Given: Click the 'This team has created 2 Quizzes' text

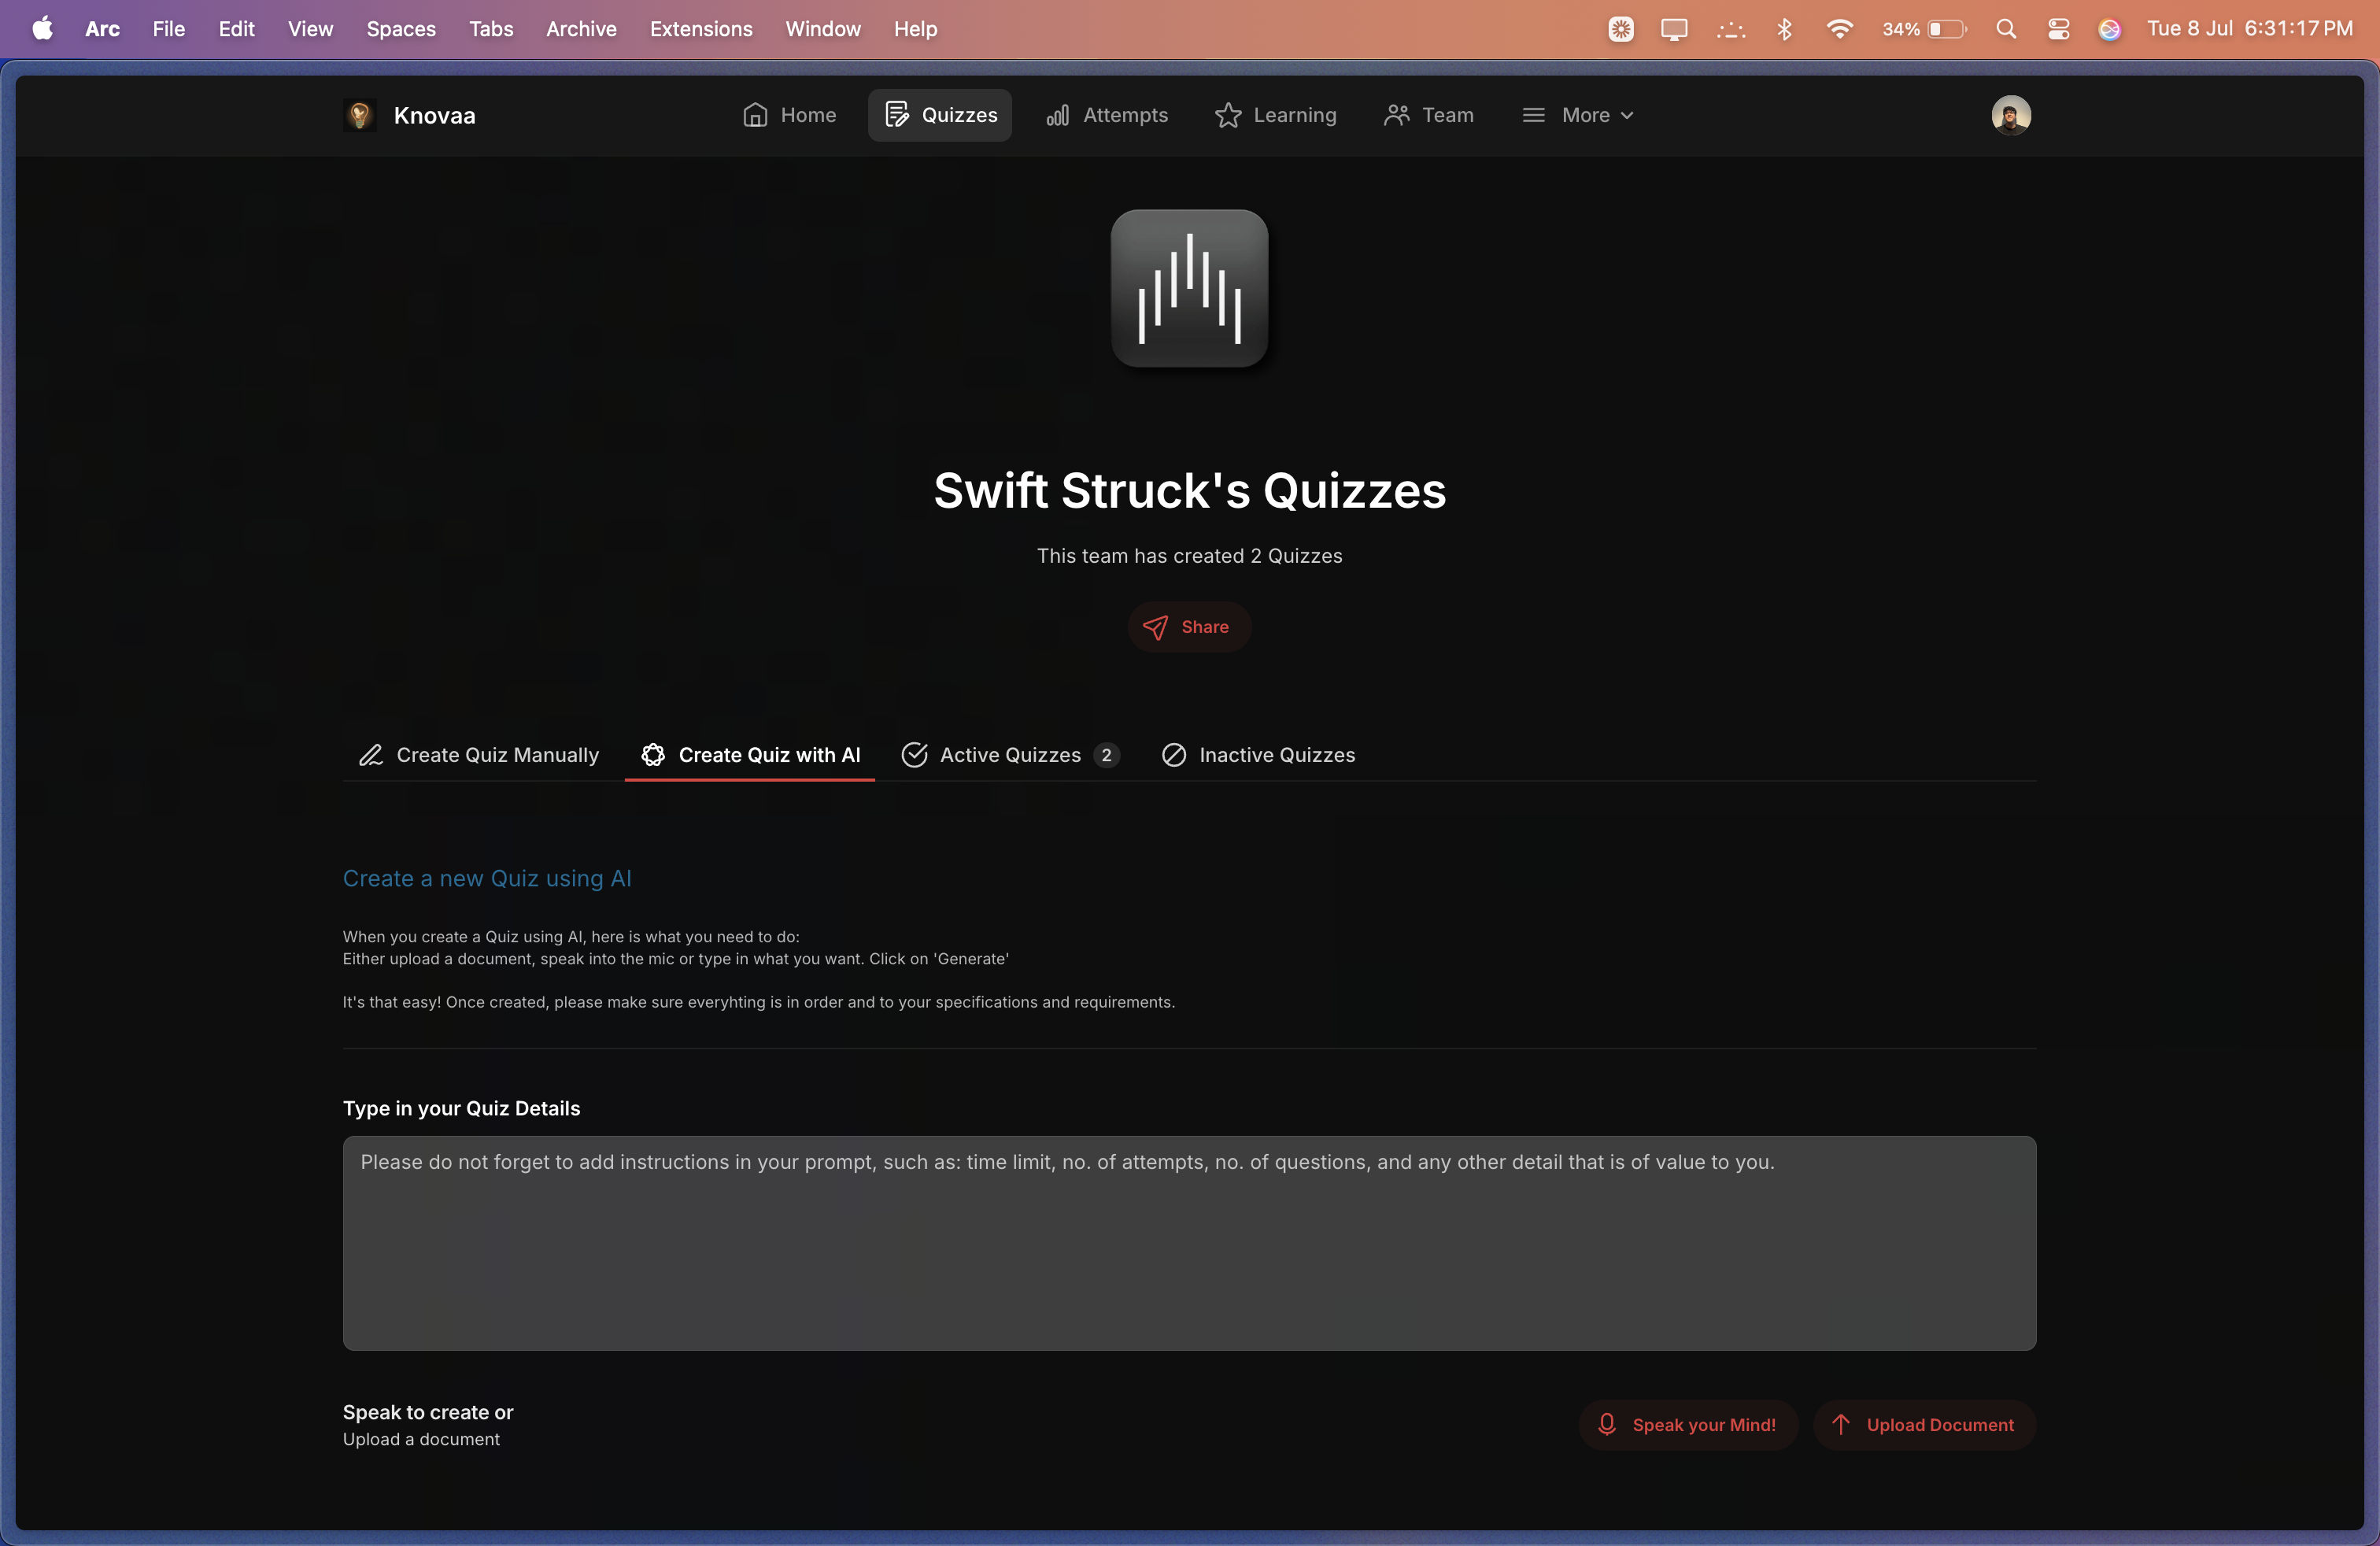Looking at the screenshot, I should 1189,556.
